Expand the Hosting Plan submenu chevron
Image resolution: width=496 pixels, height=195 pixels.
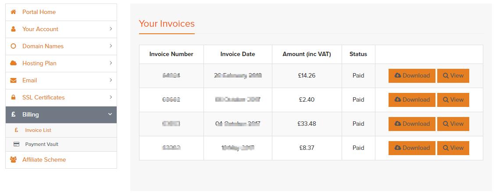coord(111,63)
